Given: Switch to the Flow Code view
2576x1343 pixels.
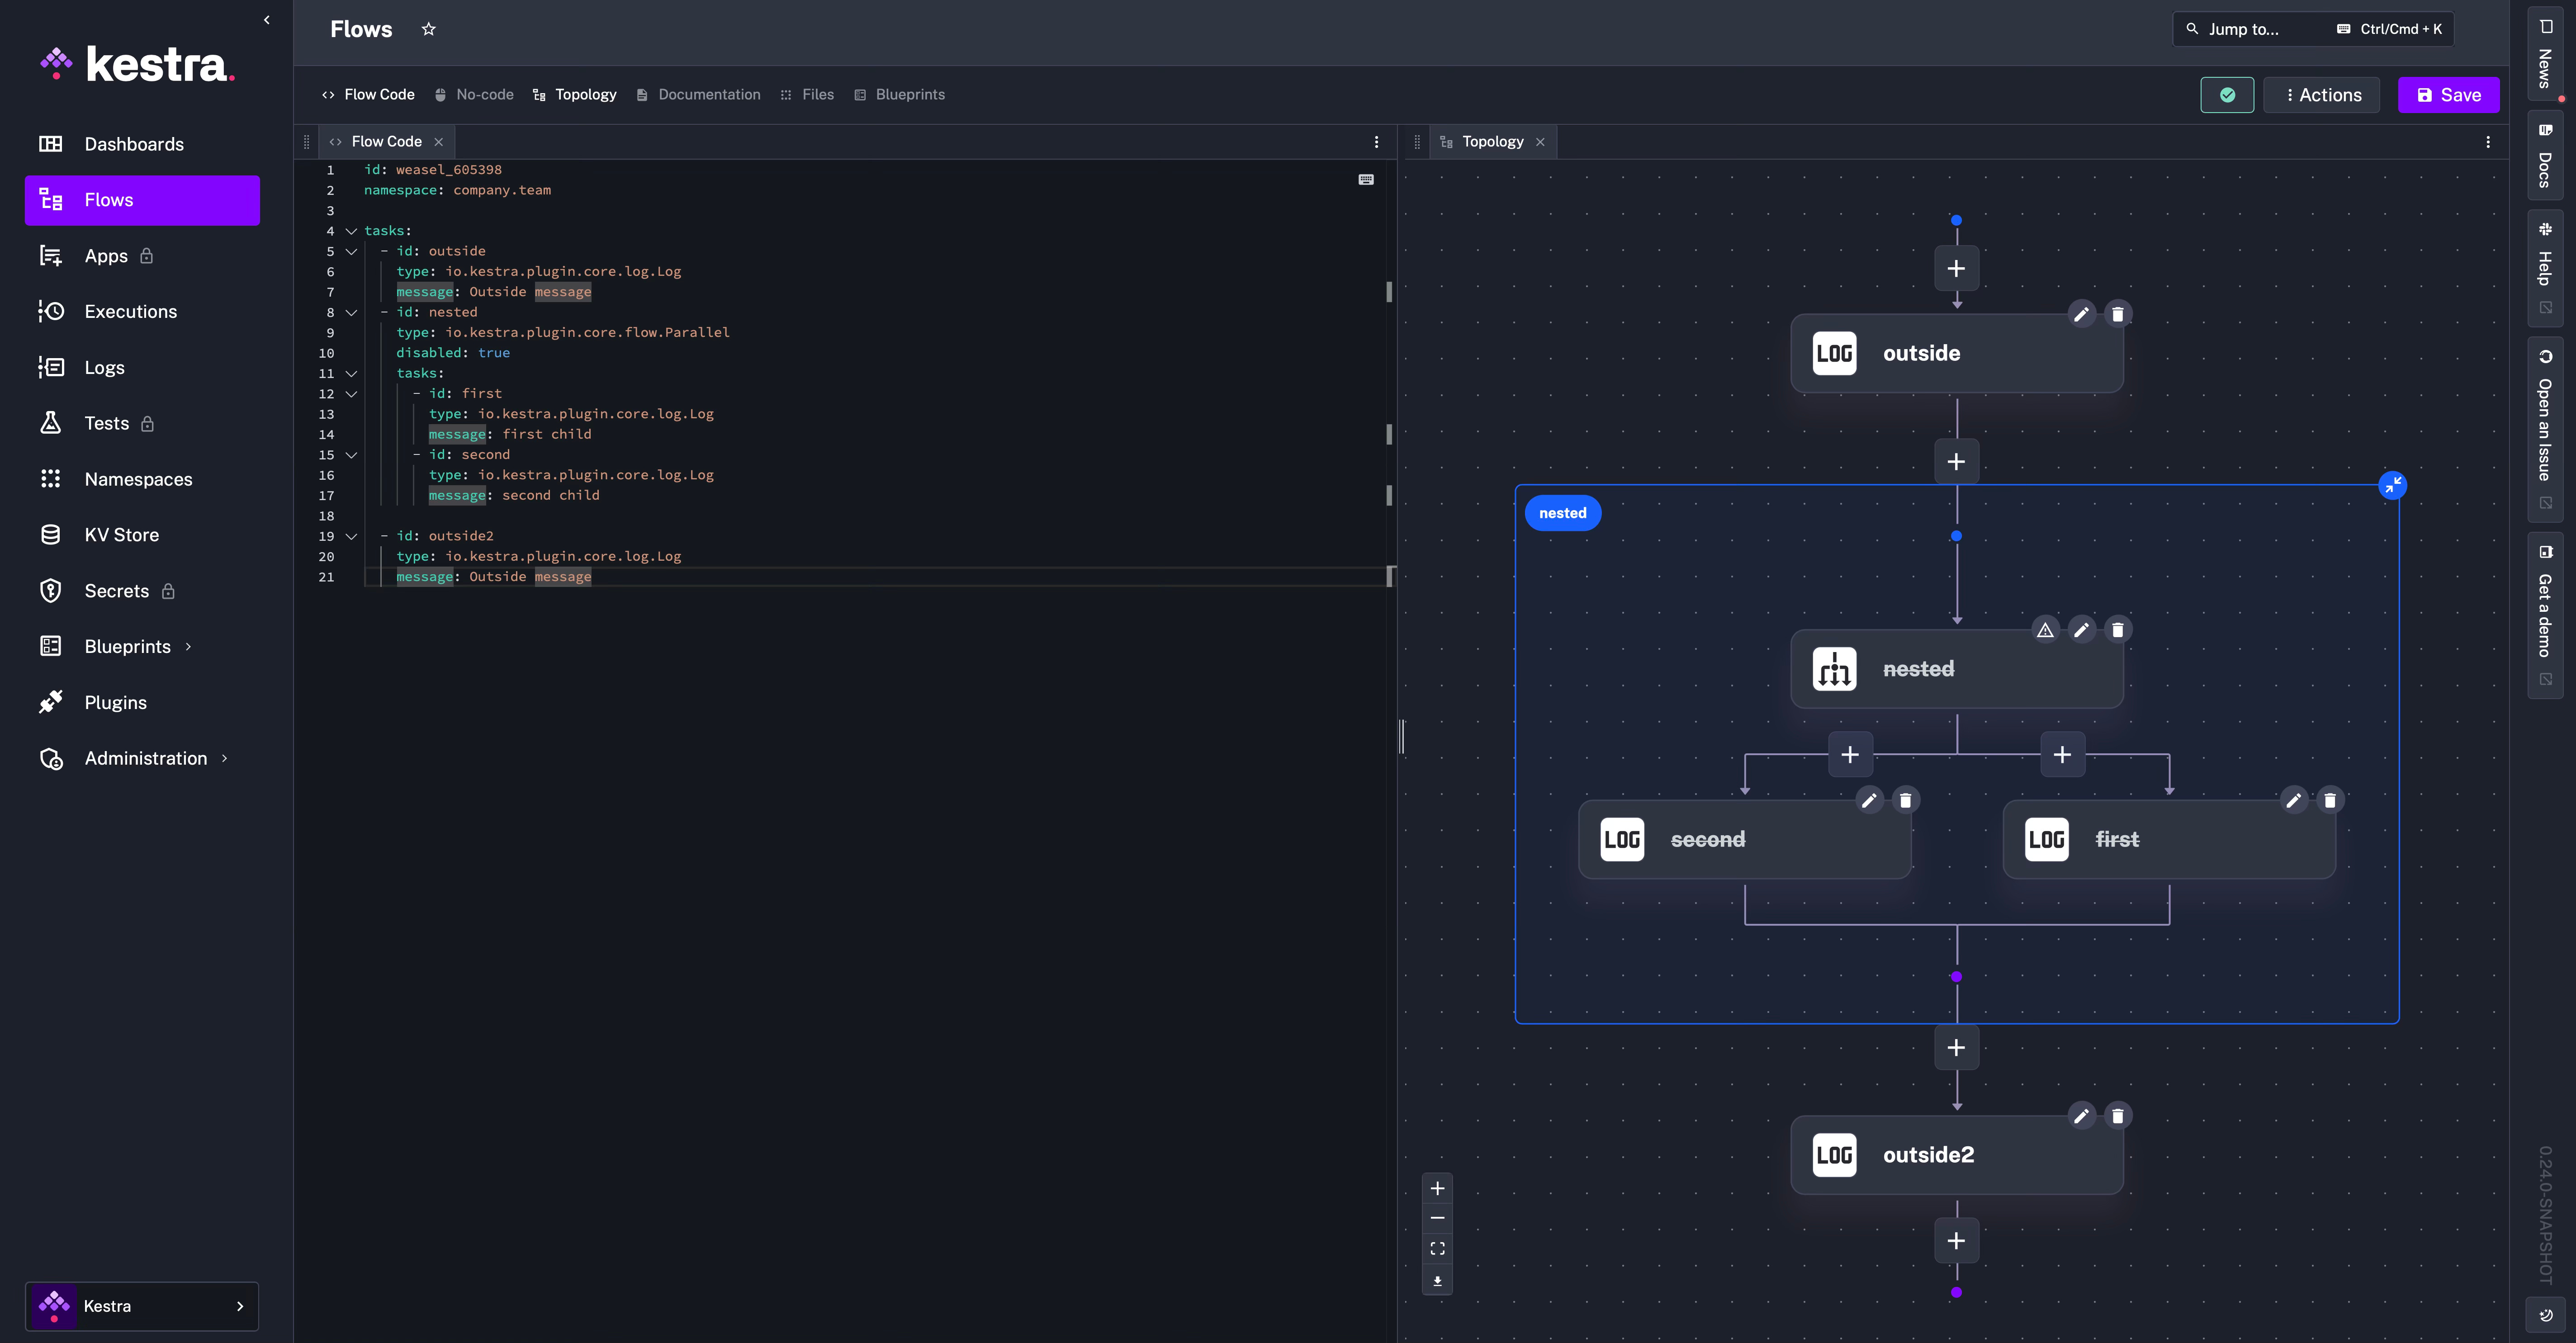Looking at the screenshot, I should (x=368, y=95).
